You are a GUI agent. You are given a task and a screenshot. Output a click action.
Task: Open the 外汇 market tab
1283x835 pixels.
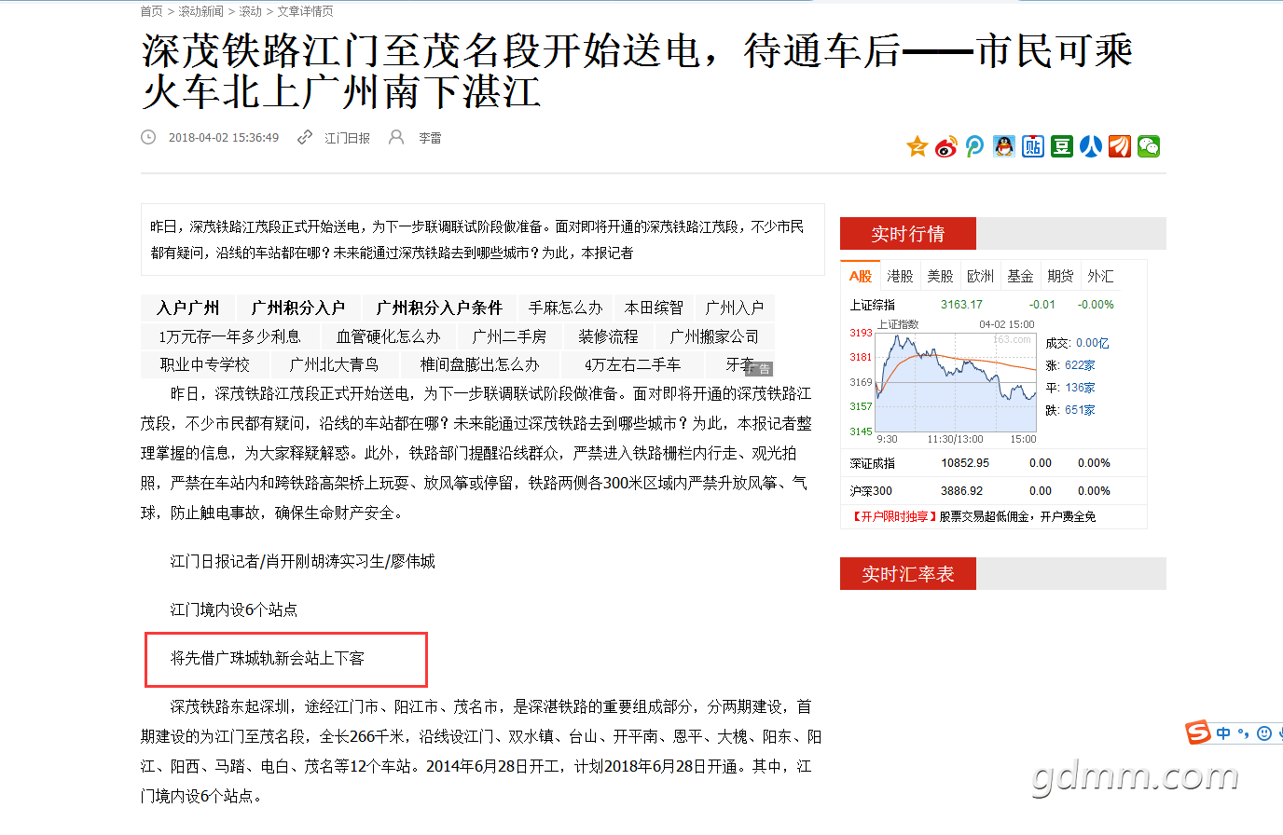[x=1100, y=276]
